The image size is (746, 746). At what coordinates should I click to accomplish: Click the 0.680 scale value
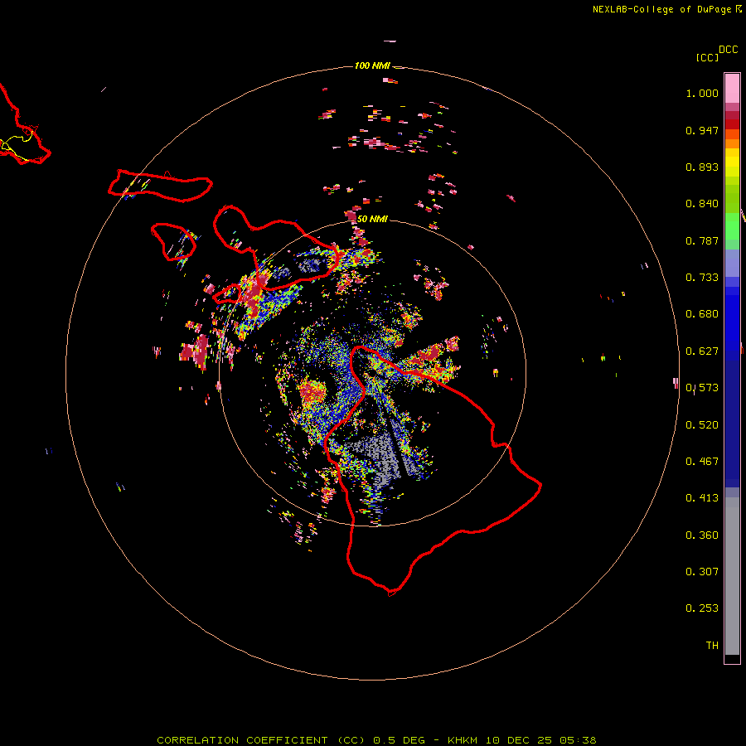tap(702, 314)
